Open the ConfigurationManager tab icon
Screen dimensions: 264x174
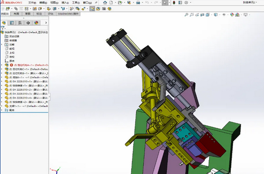tap(20, 23)
